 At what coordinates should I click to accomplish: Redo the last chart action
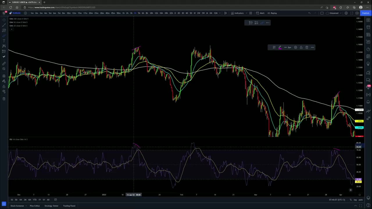(x=315, y=13)
